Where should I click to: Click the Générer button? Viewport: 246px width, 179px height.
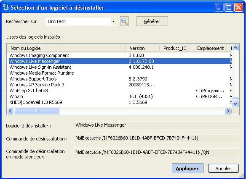click(152, 21)
